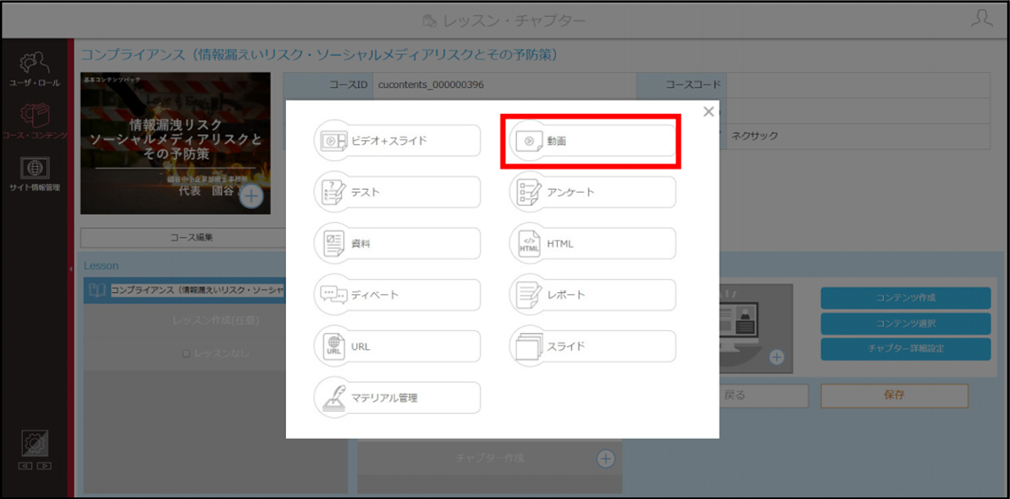Click the plus icon on chapter thumbnail
1010x499 pixels.
pyautogui.click(x=777, y=357)
